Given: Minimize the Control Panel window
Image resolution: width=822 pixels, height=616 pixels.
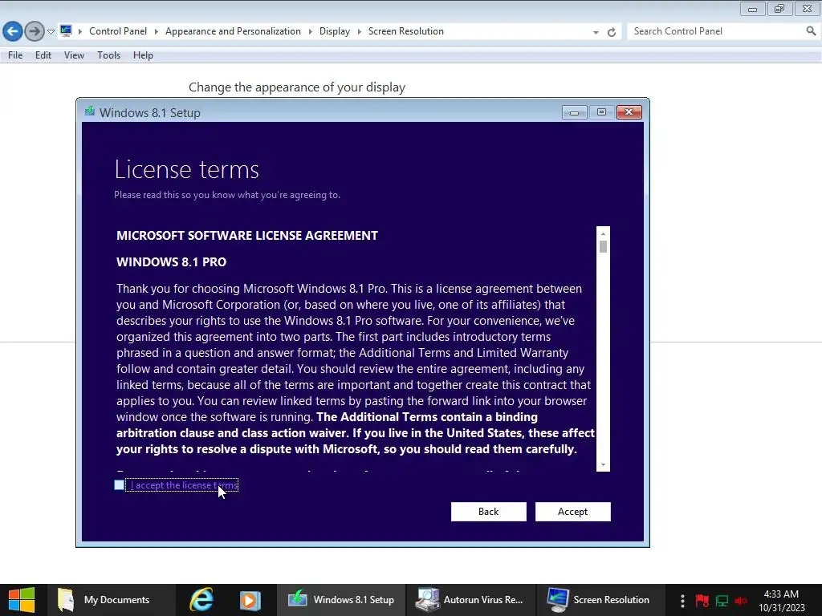Looking at the screenshot, I should click(x=752, y=8).
